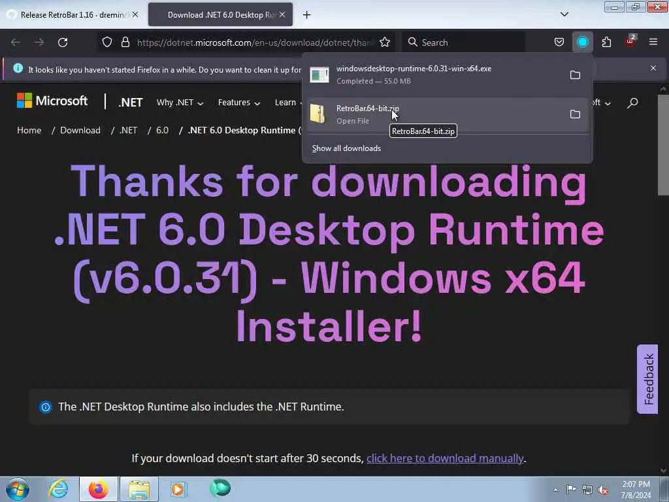This screenshot has height=502, width=669.
Task: Click the .NET breadcrumb link
Action: click(129, 130)
